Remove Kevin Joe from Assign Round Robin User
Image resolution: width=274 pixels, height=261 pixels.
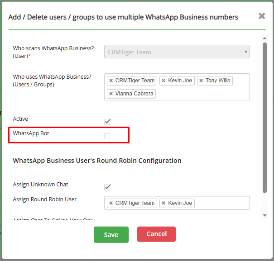[163, 203]
